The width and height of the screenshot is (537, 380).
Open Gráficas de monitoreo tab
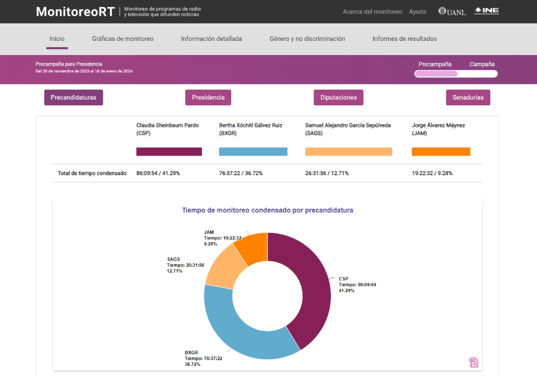click(123, 39)
